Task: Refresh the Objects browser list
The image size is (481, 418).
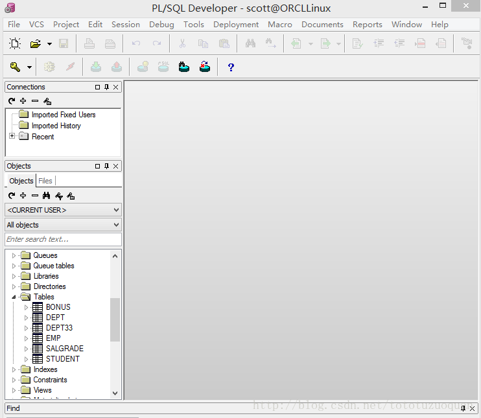Action: pos(12,195)
